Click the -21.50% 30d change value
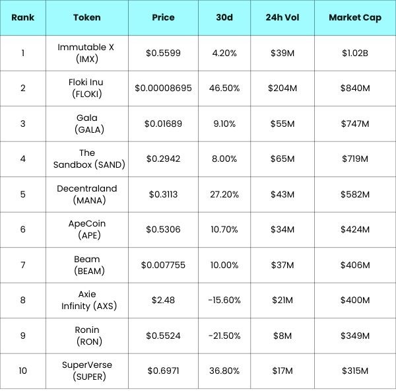Screen dimensions: 396x391 coord(224,336)
